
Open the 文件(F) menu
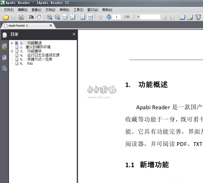(9, 10)
